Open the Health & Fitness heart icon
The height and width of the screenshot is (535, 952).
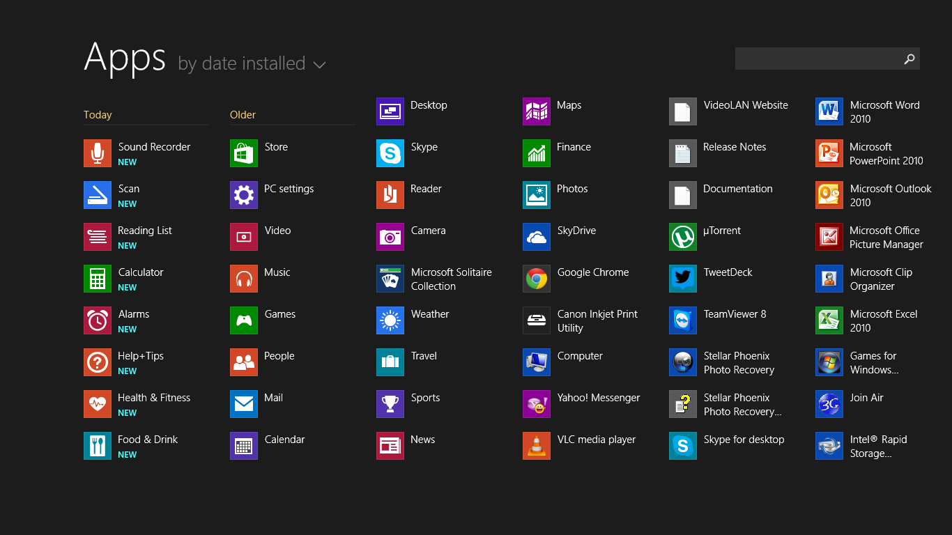[x=98, y=404]
